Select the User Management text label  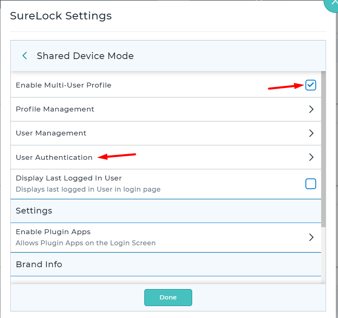coord(51,133)
